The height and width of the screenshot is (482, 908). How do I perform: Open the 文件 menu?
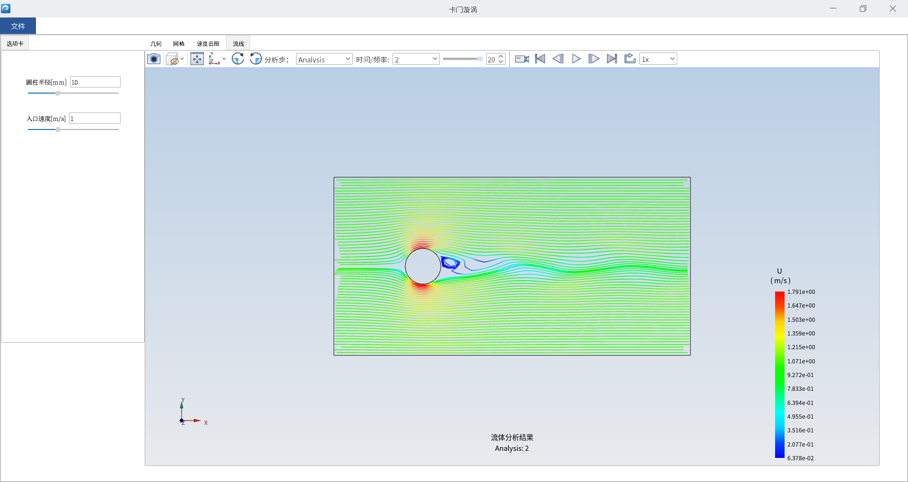pyautogui.click(x=18, y=26)
